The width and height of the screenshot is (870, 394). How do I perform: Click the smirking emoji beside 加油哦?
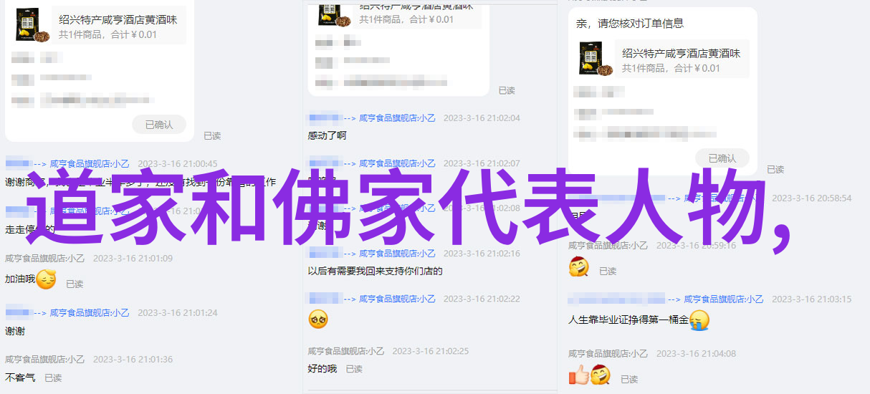[46, 279]
